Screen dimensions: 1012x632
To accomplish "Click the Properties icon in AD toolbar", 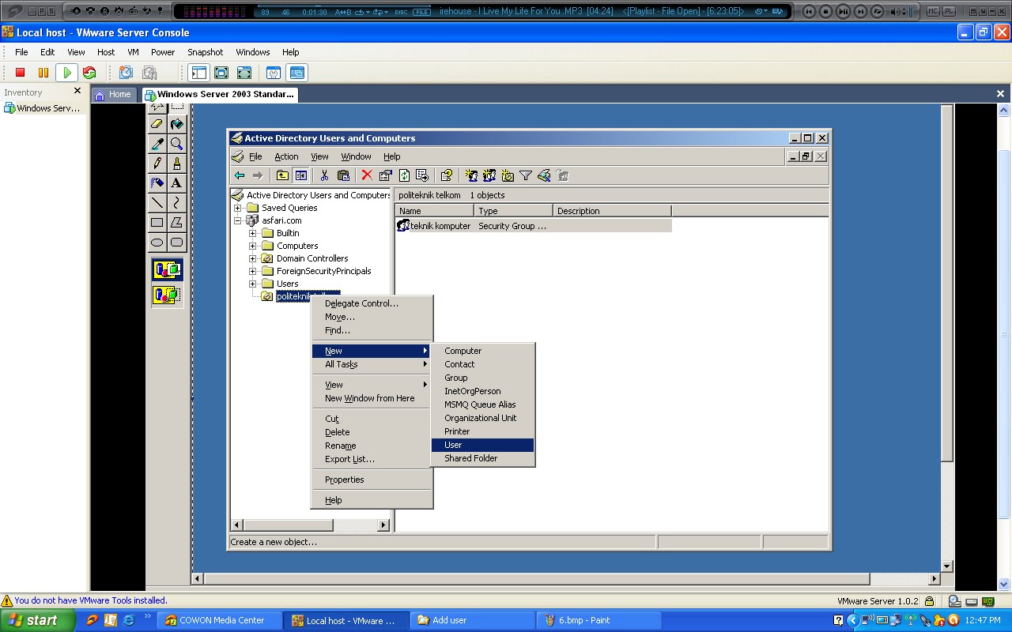I will [385, 175].
